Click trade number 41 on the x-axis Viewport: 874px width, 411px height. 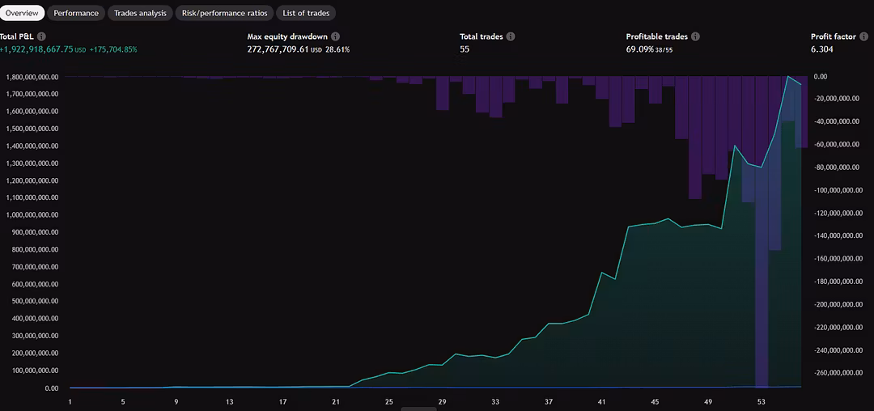point(601,401)
